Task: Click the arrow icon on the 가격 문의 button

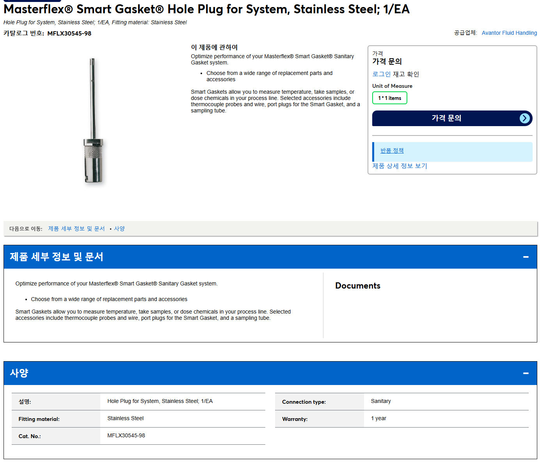Action: 525,118
